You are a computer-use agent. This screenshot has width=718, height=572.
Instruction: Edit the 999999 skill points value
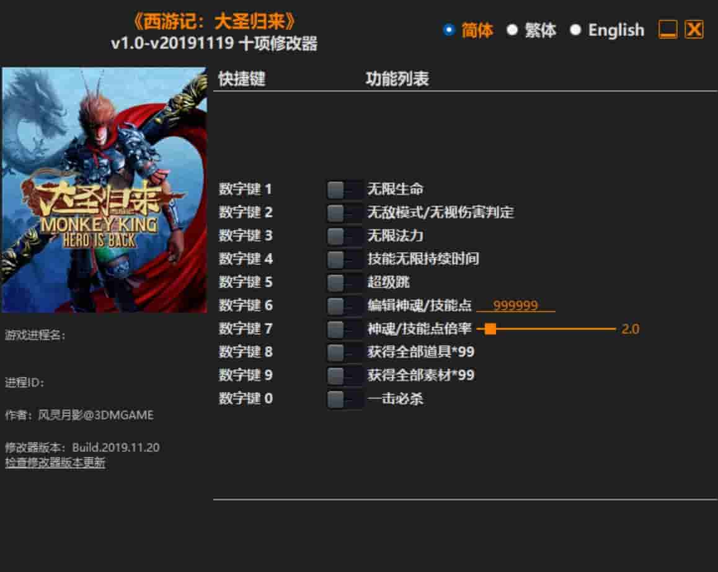[x=516, y=305]
